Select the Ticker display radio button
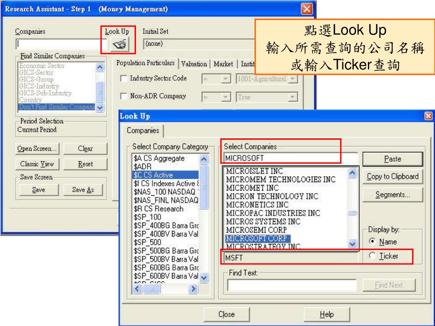435x326 pixels. (372, 255)
